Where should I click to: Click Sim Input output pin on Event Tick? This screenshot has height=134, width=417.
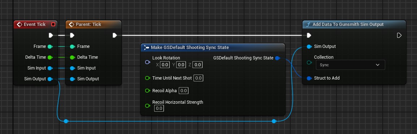pyautogui.click(x=50, y=68)
